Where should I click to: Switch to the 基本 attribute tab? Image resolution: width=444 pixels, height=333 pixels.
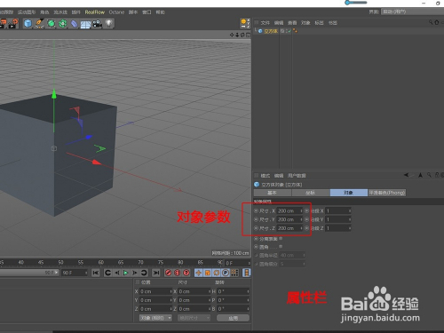coord(273,193)
